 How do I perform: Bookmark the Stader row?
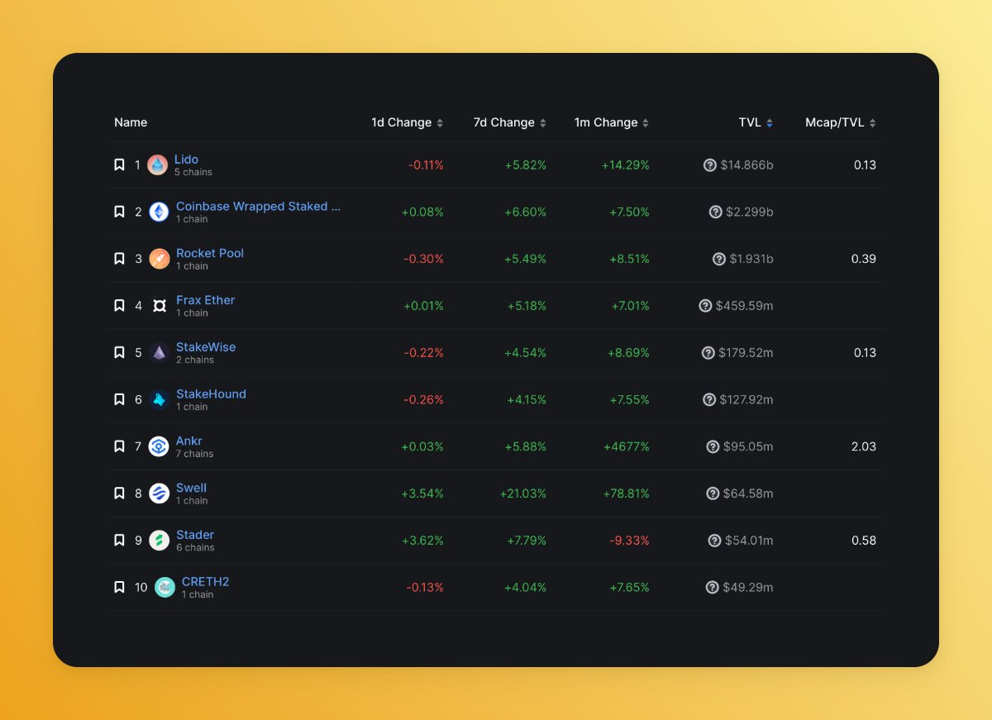click(119, 541)
